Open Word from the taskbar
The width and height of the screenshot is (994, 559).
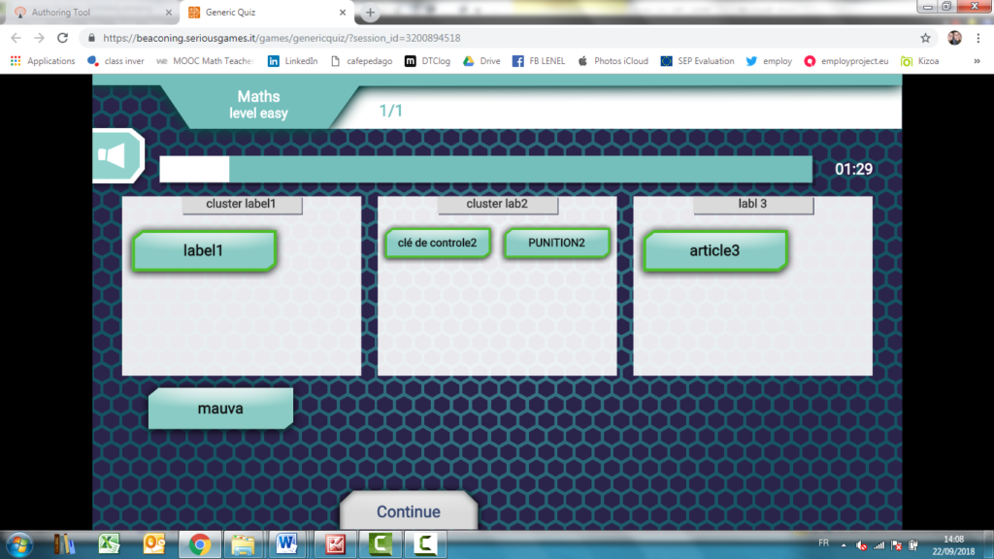(x=286, y=544)
